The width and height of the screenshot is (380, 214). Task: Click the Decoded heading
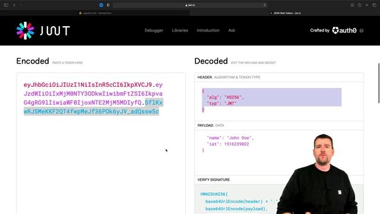pos(211,61)
